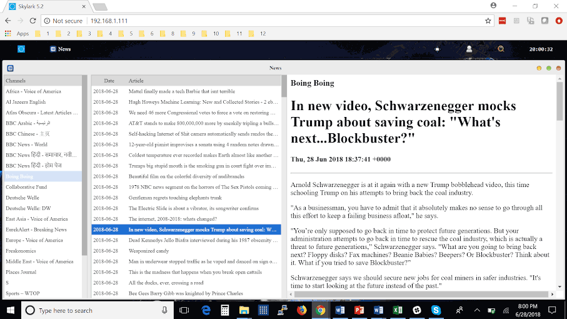Viewport: 567px width, 319px height.
Task: Select the Boing Boing channel
Action: point(43,176)
